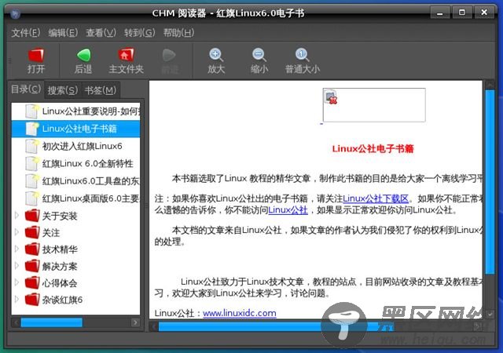Click the red folder icon of 关于安装
The width and height of the screenshot is (503, 353).
tap(32, 216)
